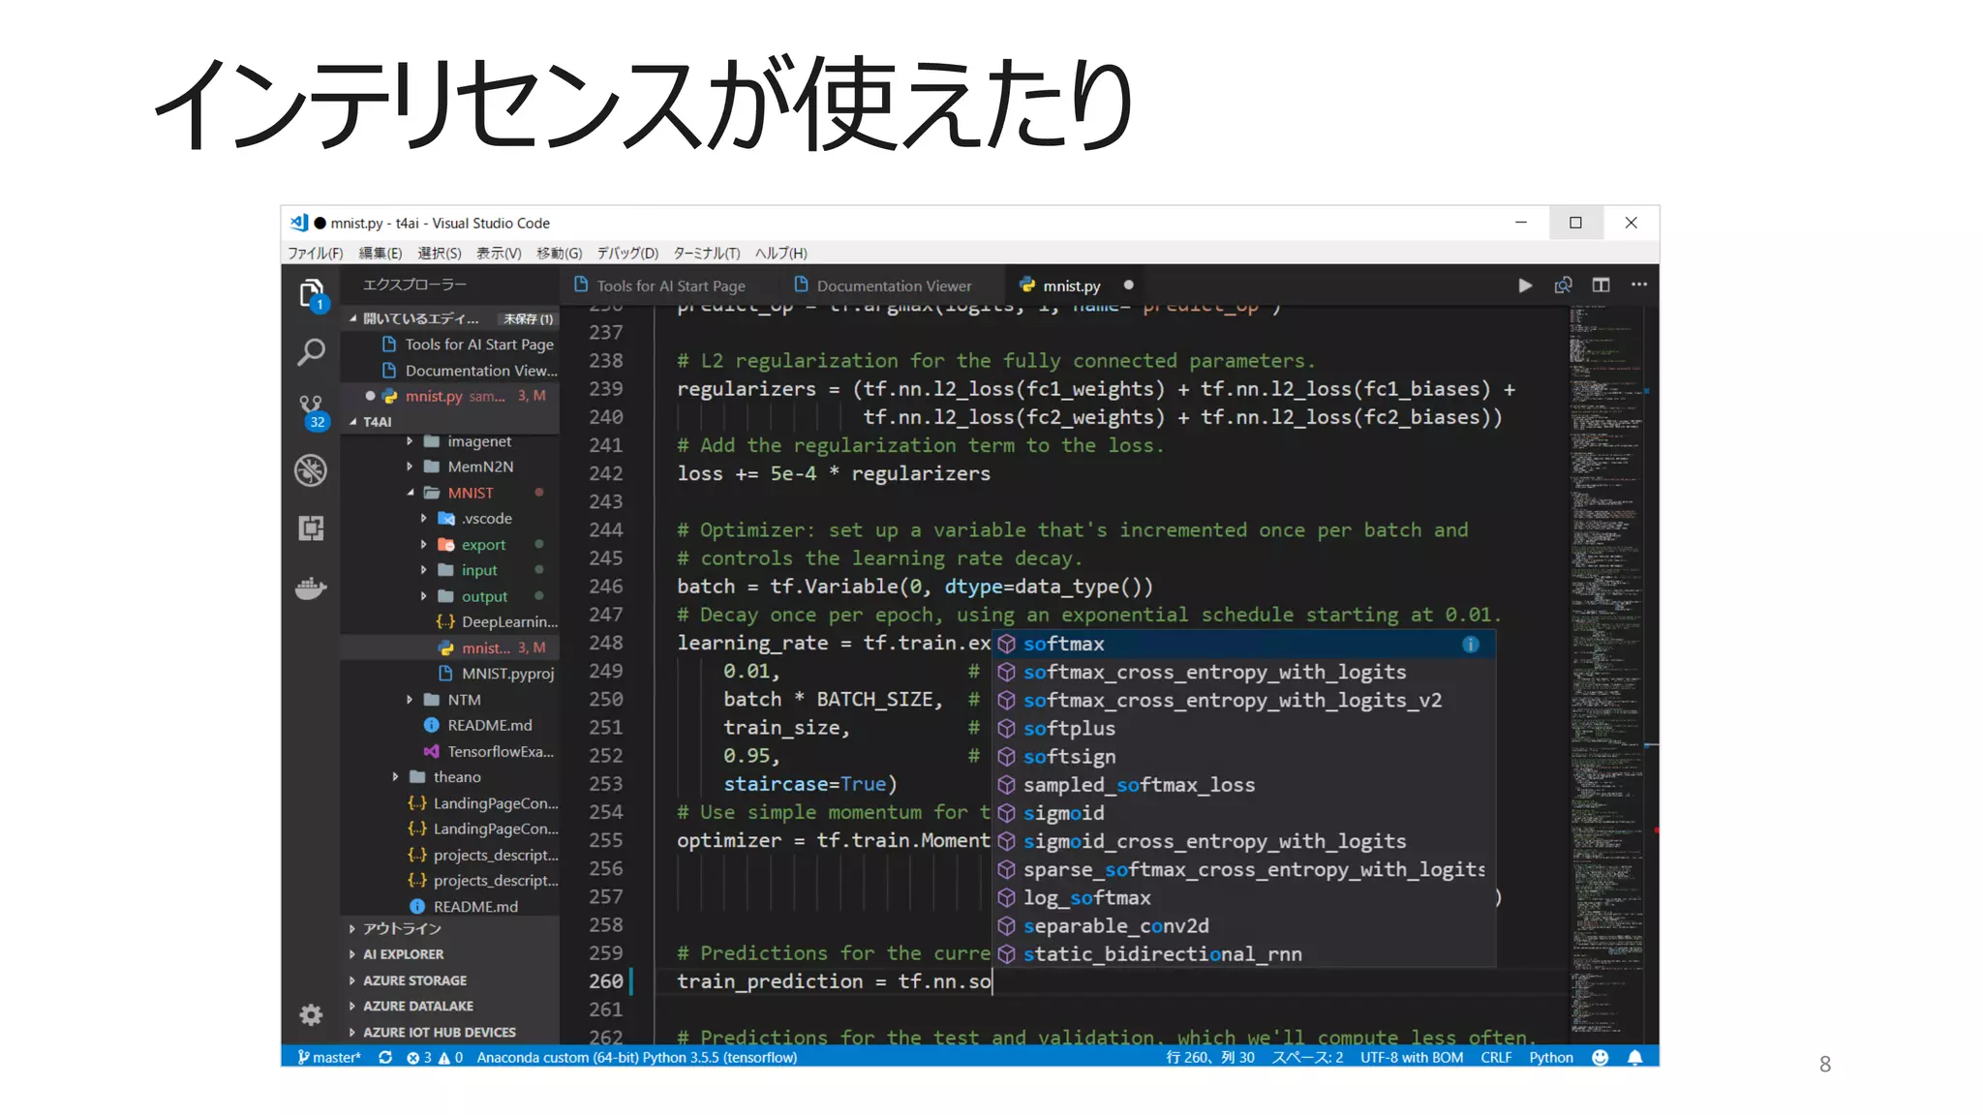This screenshot has height=1115, width=1983.
Task: Expand the AZURE DATALAKE panel
Action: [x=450, y=1006]
